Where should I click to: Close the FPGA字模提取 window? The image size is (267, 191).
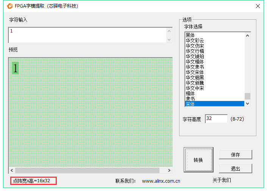click(x=258, y=6)
